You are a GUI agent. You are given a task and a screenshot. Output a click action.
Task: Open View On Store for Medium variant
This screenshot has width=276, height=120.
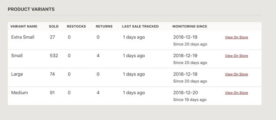[236, 93]
